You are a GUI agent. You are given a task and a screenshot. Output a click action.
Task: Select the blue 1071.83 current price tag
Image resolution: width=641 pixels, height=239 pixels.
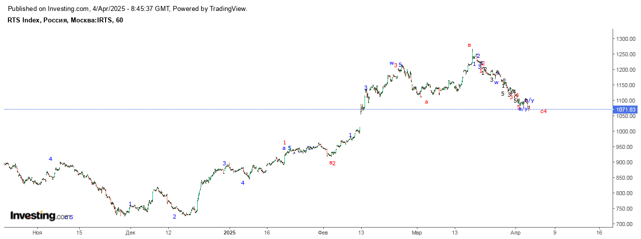[626, 110]
